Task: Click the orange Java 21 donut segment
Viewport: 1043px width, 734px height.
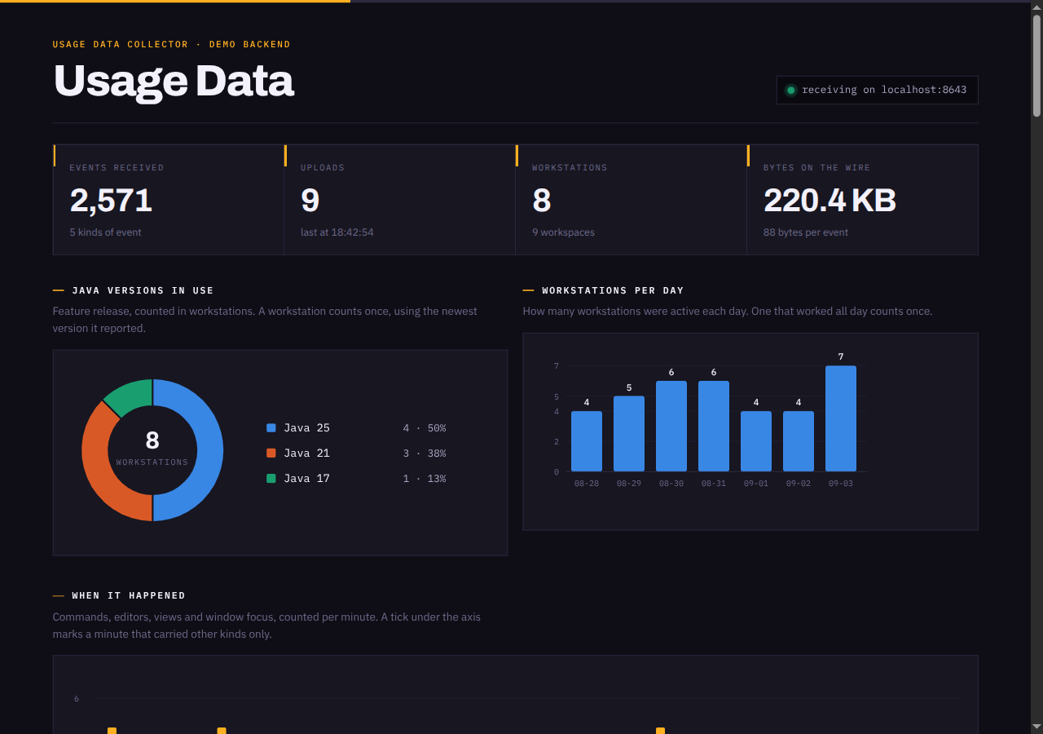Action: (x=98, y=469)
